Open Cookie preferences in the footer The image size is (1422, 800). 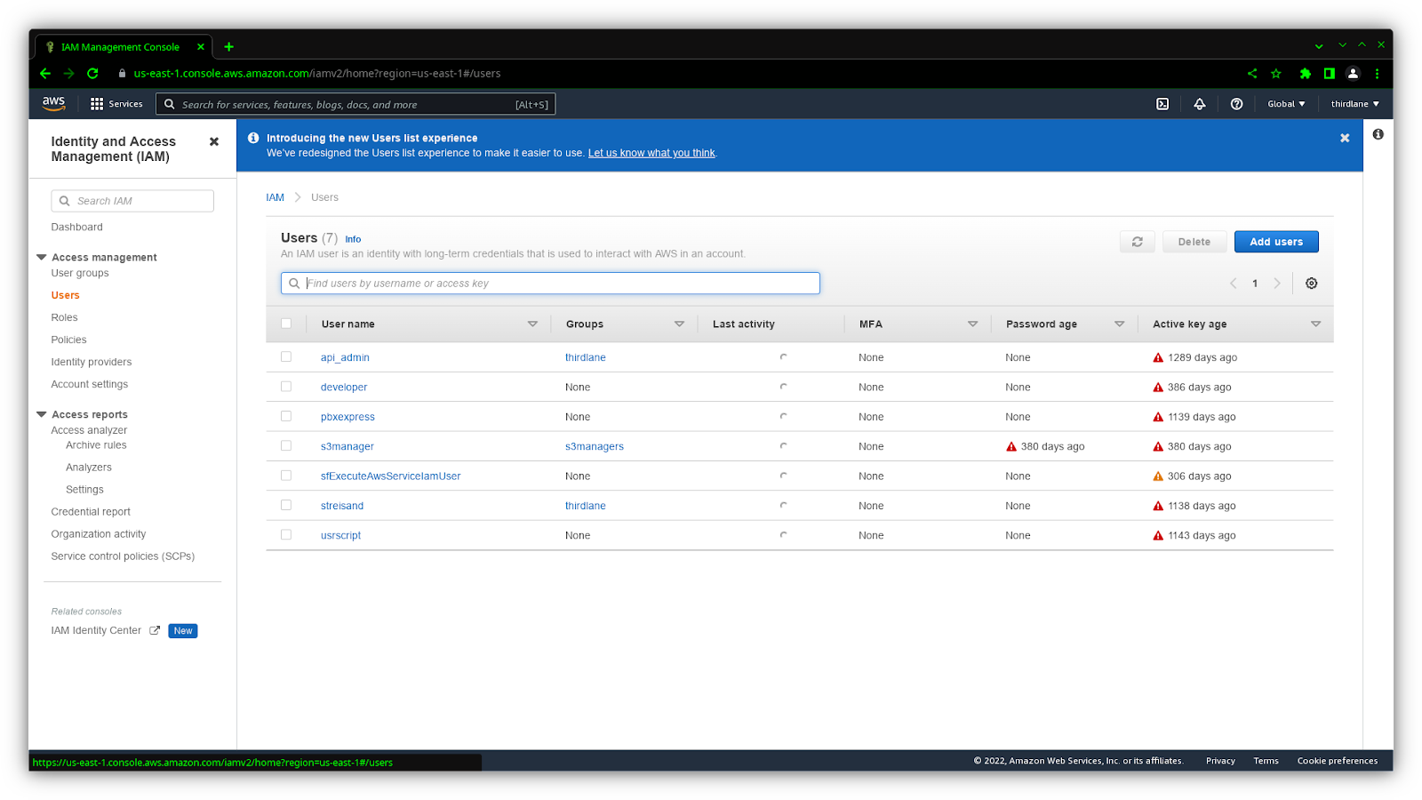click(x=1338, y=761)
